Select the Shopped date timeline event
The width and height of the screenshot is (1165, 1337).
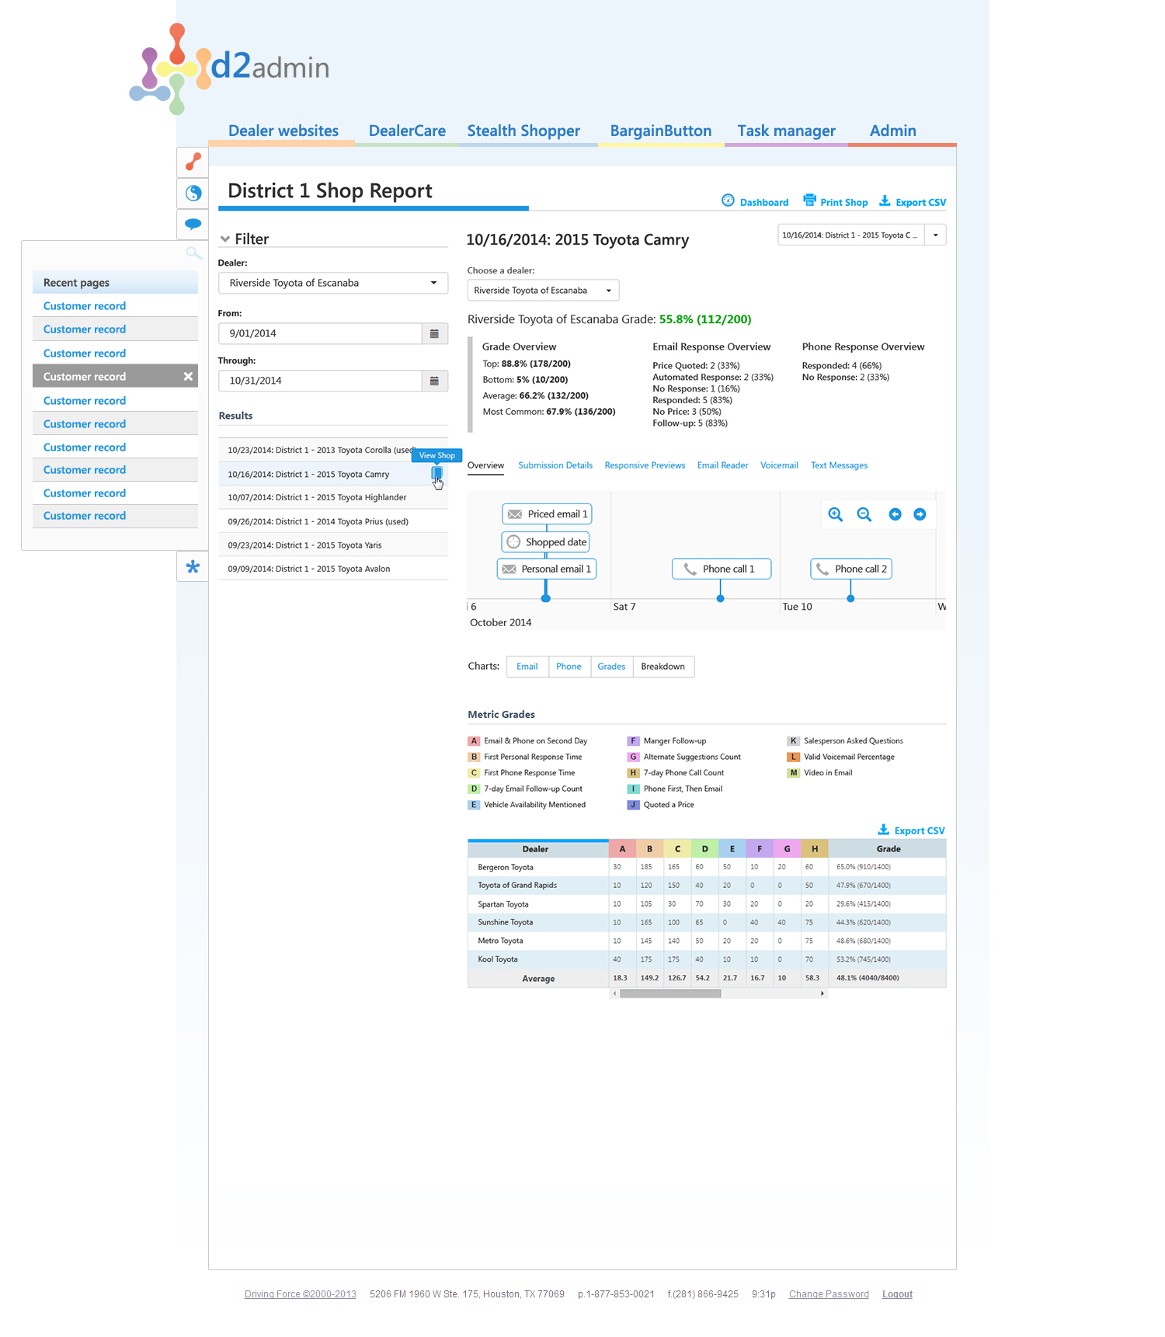[x=546, y=541]
